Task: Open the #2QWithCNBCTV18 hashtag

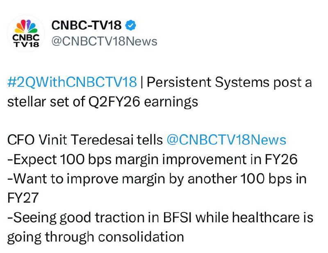Action: coord(72,82)
